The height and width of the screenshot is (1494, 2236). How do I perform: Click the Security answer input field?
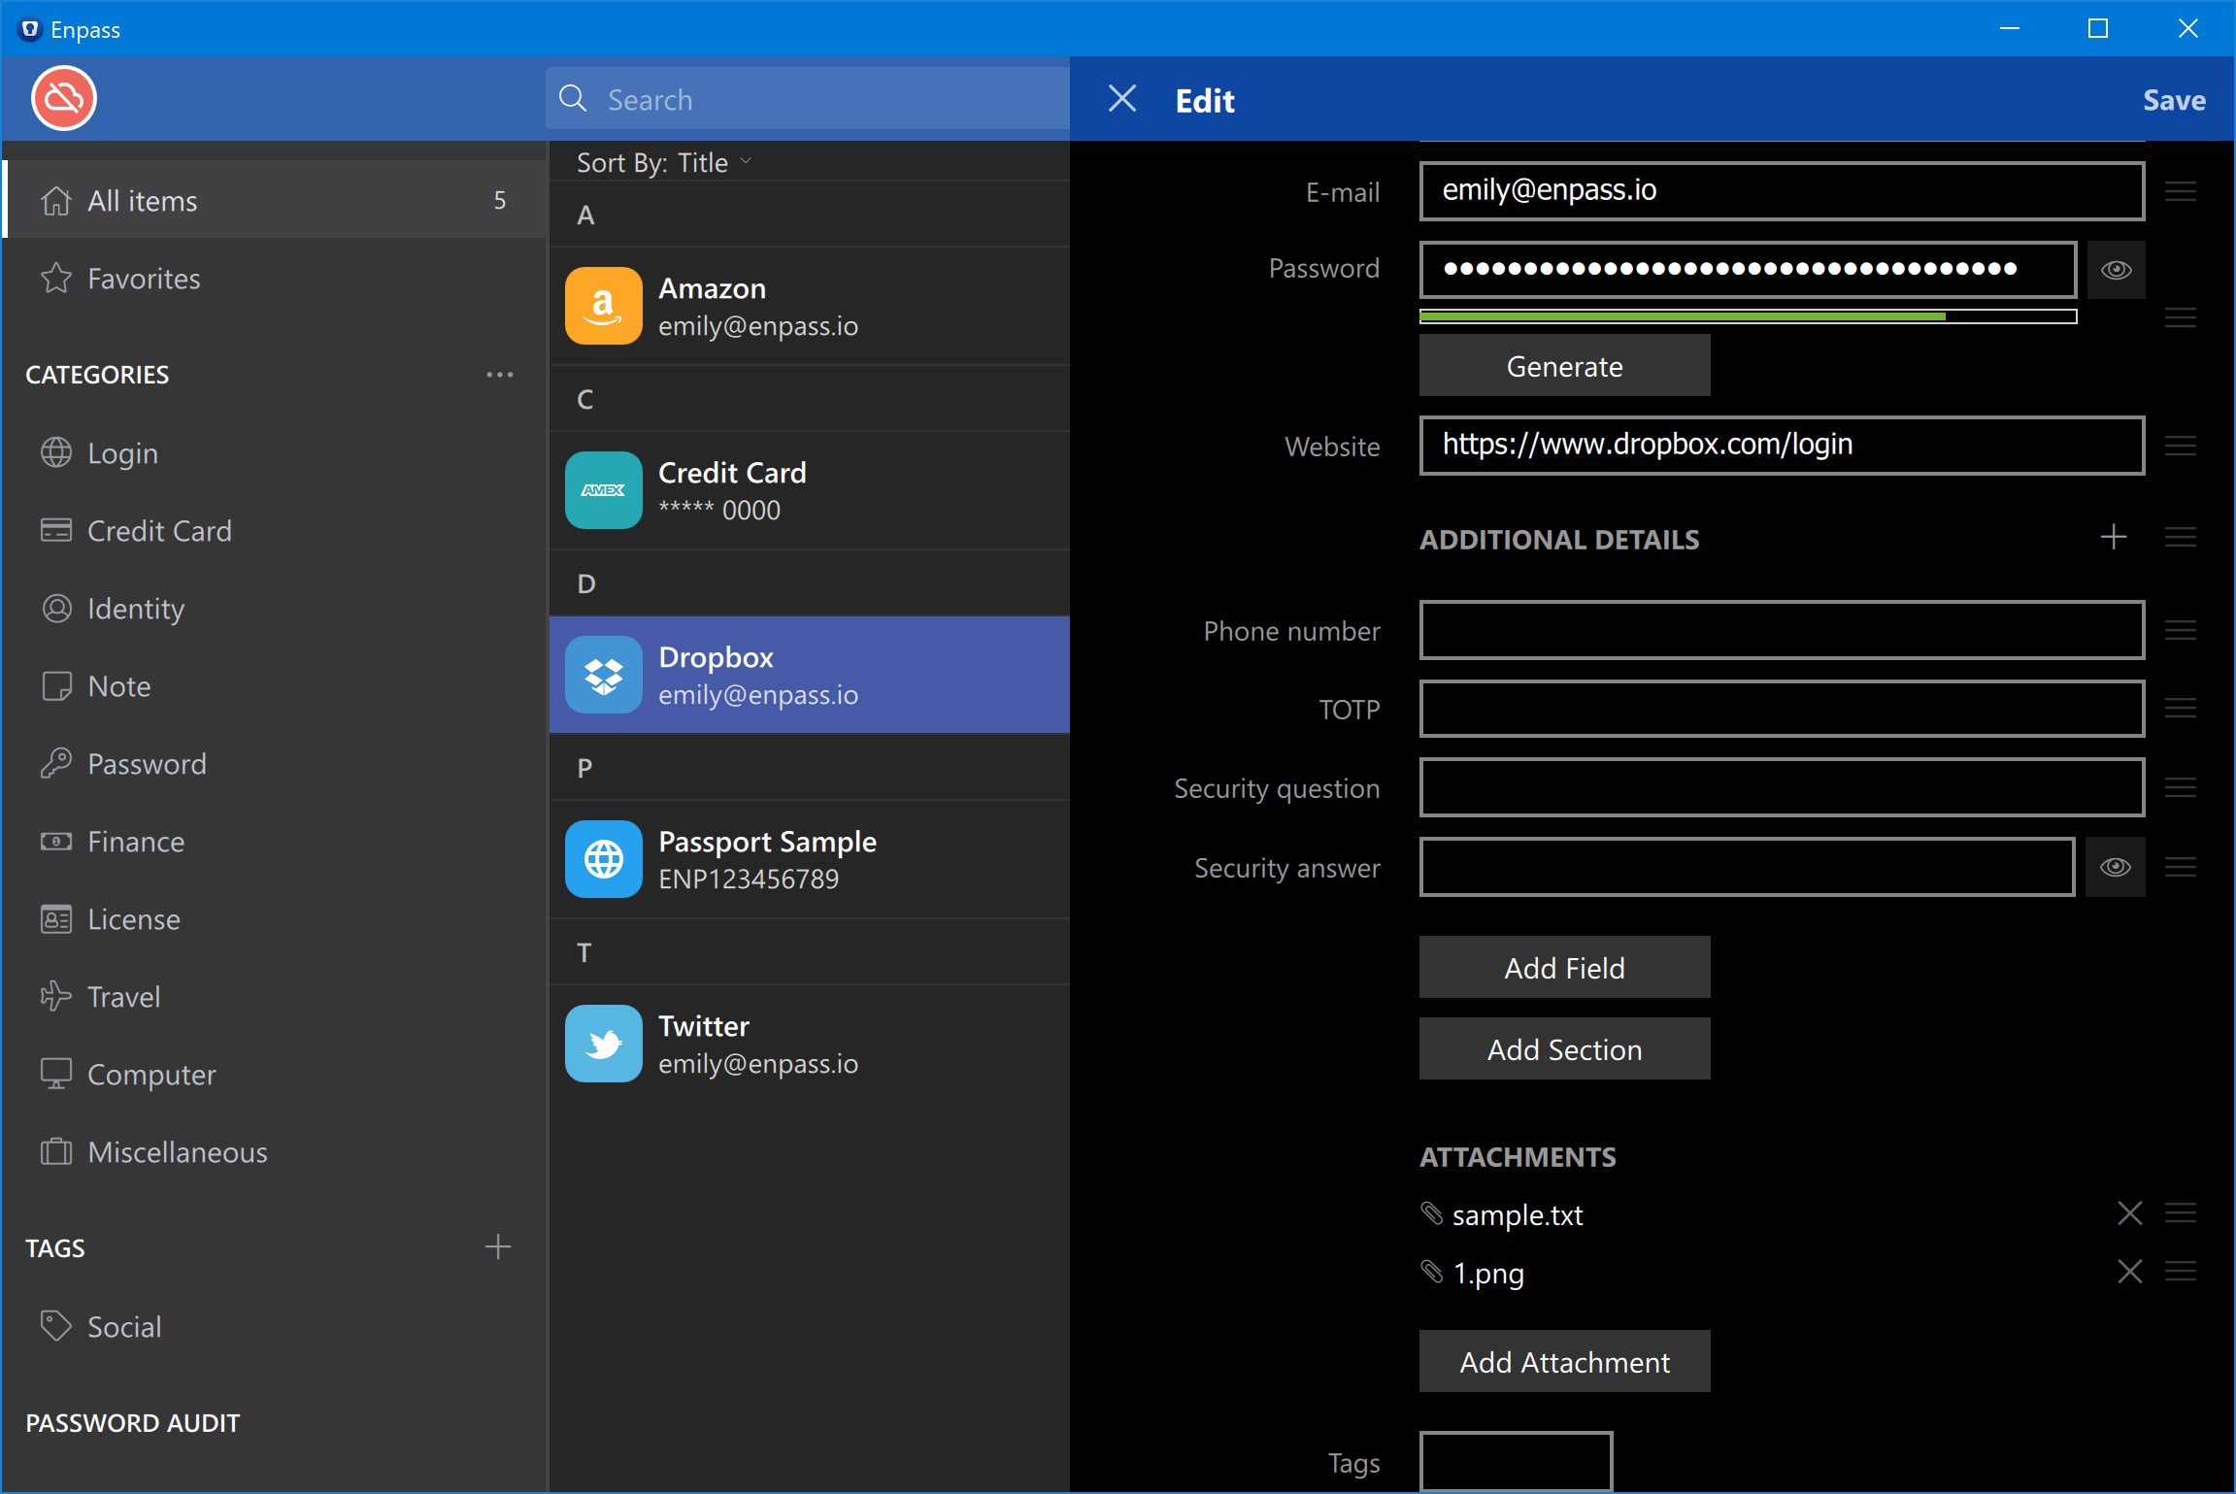coord(1748,867)
